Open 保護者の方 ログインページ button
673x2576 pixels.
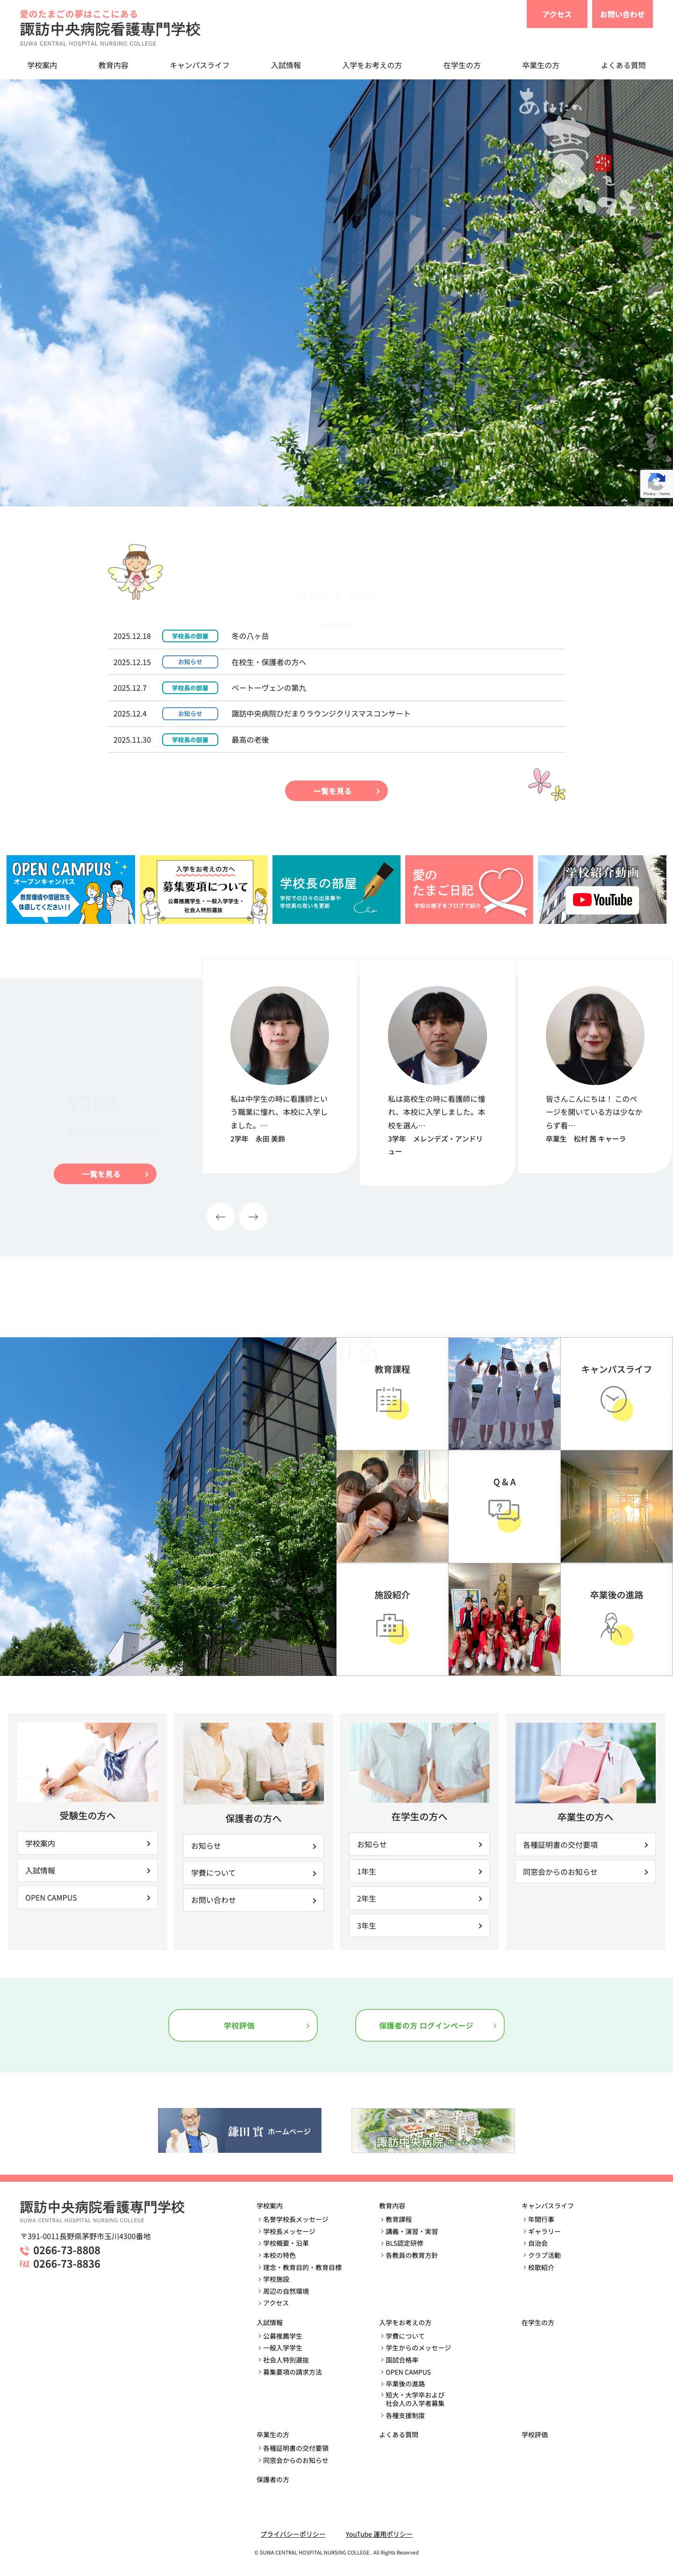430,2025
